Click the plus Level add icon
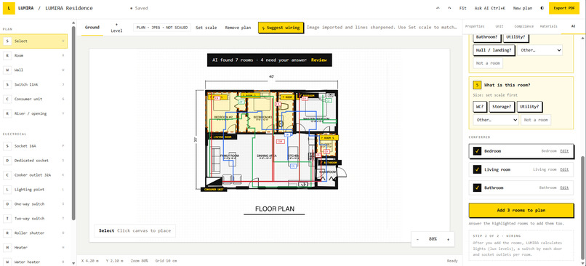This screenshot has width=586, height=266. click(116, 28)
